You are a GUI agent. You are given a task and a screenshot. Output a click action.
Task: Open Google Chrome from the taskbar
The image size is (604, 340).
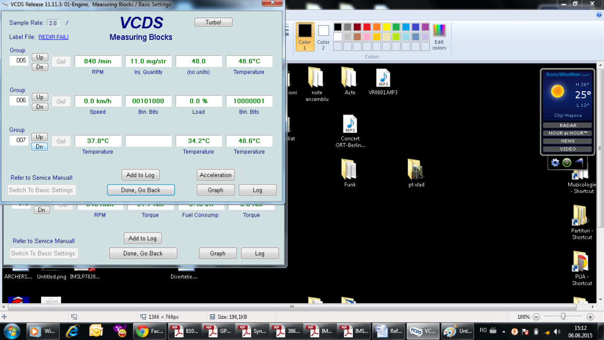tap(150, 331)
